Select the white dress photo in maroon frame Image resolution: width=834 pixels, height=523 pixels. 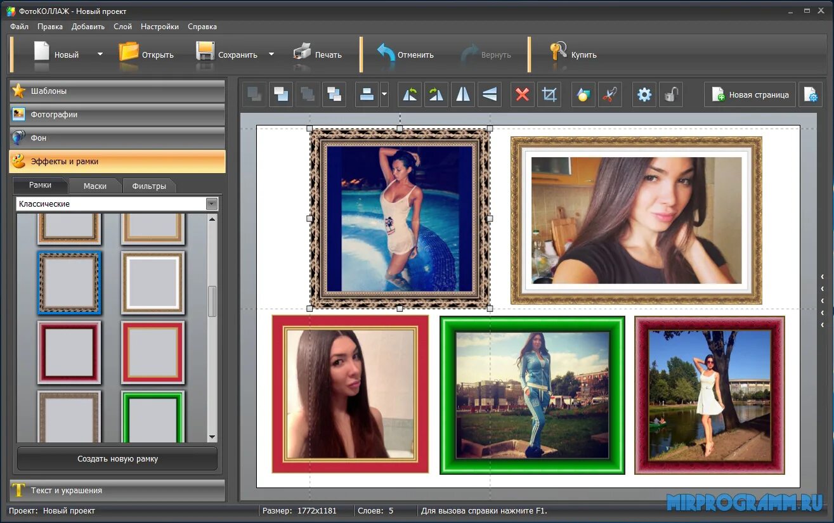[x=710, y=395]
